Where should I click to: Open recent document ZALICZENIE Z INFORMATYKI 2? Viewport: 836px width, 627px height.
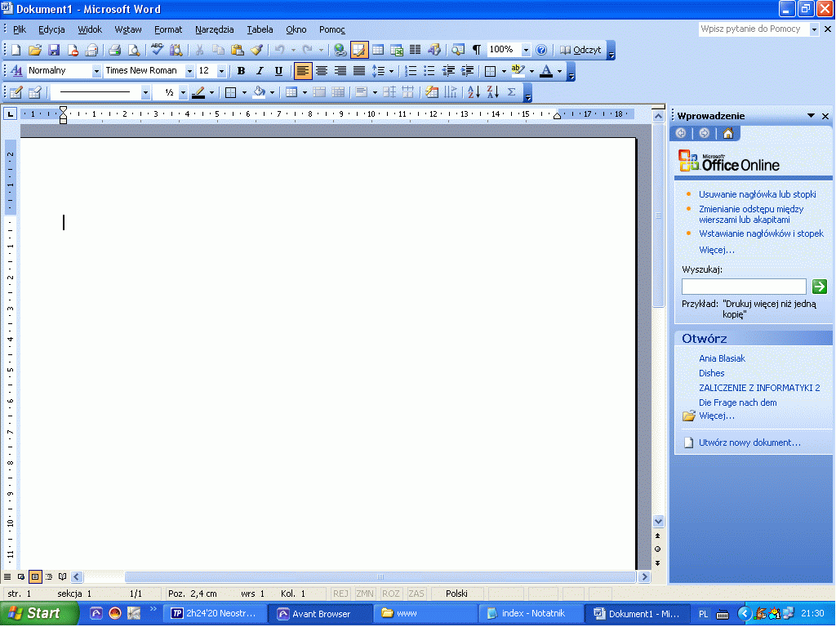pos(759,388)
